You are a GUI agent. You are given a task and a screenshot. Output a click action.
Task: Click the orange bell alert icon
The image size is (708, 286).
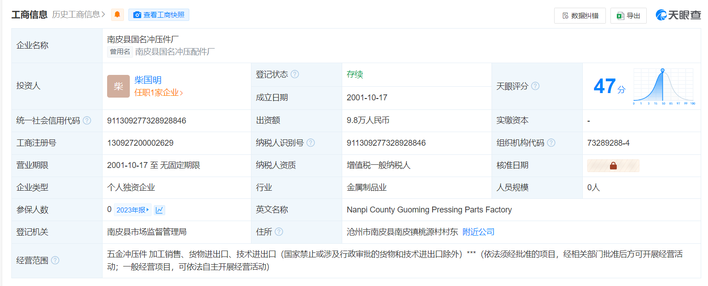117,15
